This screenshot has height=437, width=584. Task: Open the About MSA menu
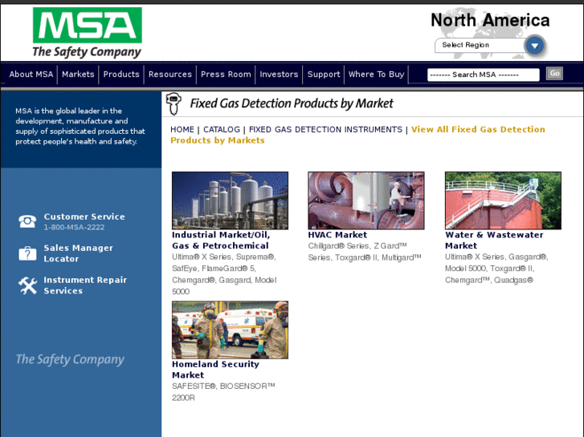tap(31, 75)
